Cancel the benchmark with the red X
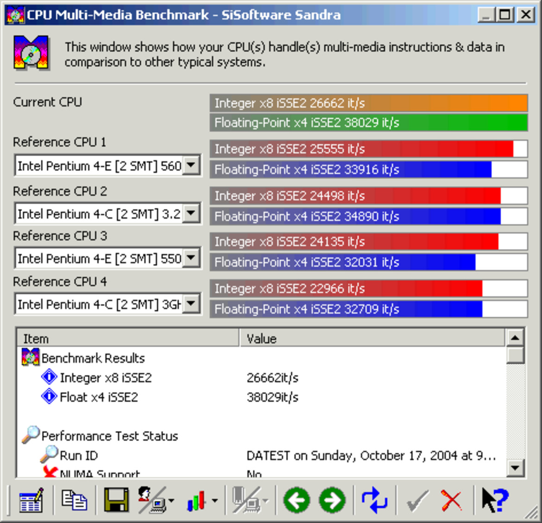The height and width of the screenshot is (523, 542). (451, 500)
